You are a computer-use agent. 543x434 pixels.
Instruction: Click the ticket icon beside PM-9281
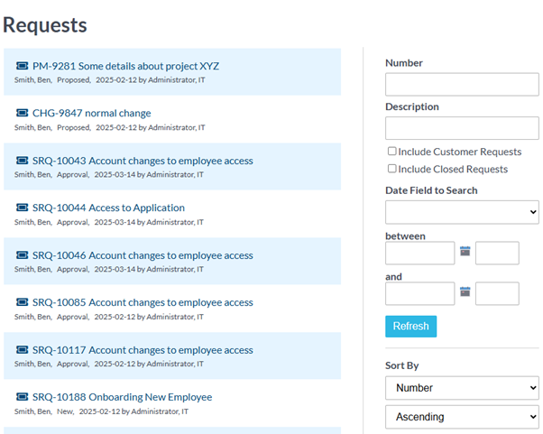[x=23, y=66]
